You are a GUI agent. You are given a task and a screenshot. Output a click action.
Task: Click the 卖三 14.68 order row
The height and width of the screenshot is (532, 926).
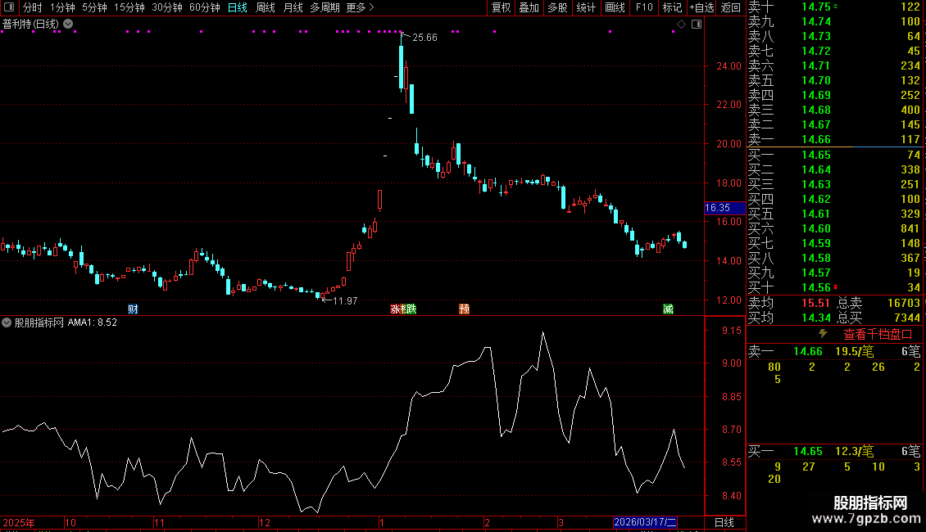(x=834, y=110)
